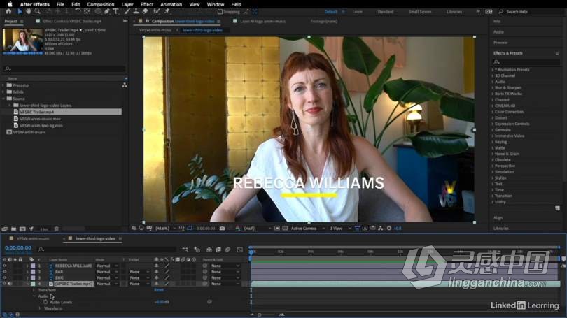Select the Puppet Pin tool

pos(167,12)
